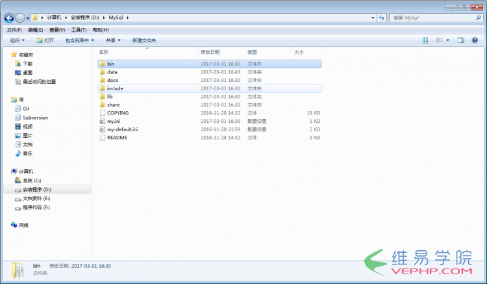This screenshot has height=284, width=487.
Task: Click 新建文件夹 button
Action: pyautogui.click(x=144, y=40)
